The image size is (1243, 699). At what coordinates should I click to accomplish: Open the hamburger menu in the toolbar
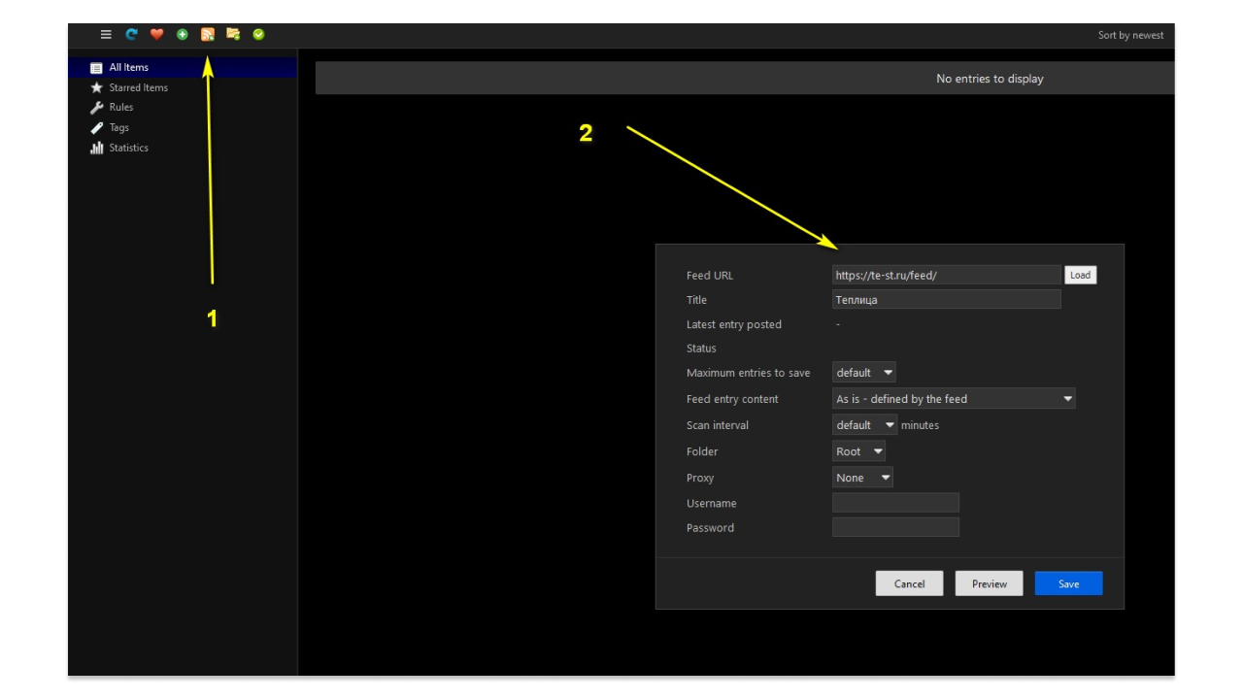(106, 34)
